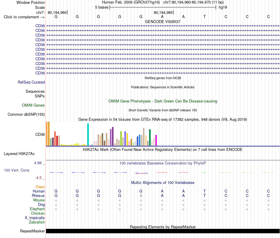
Task: Click the Scale track label
Action: pyautogui.click(x=40, y=7)
